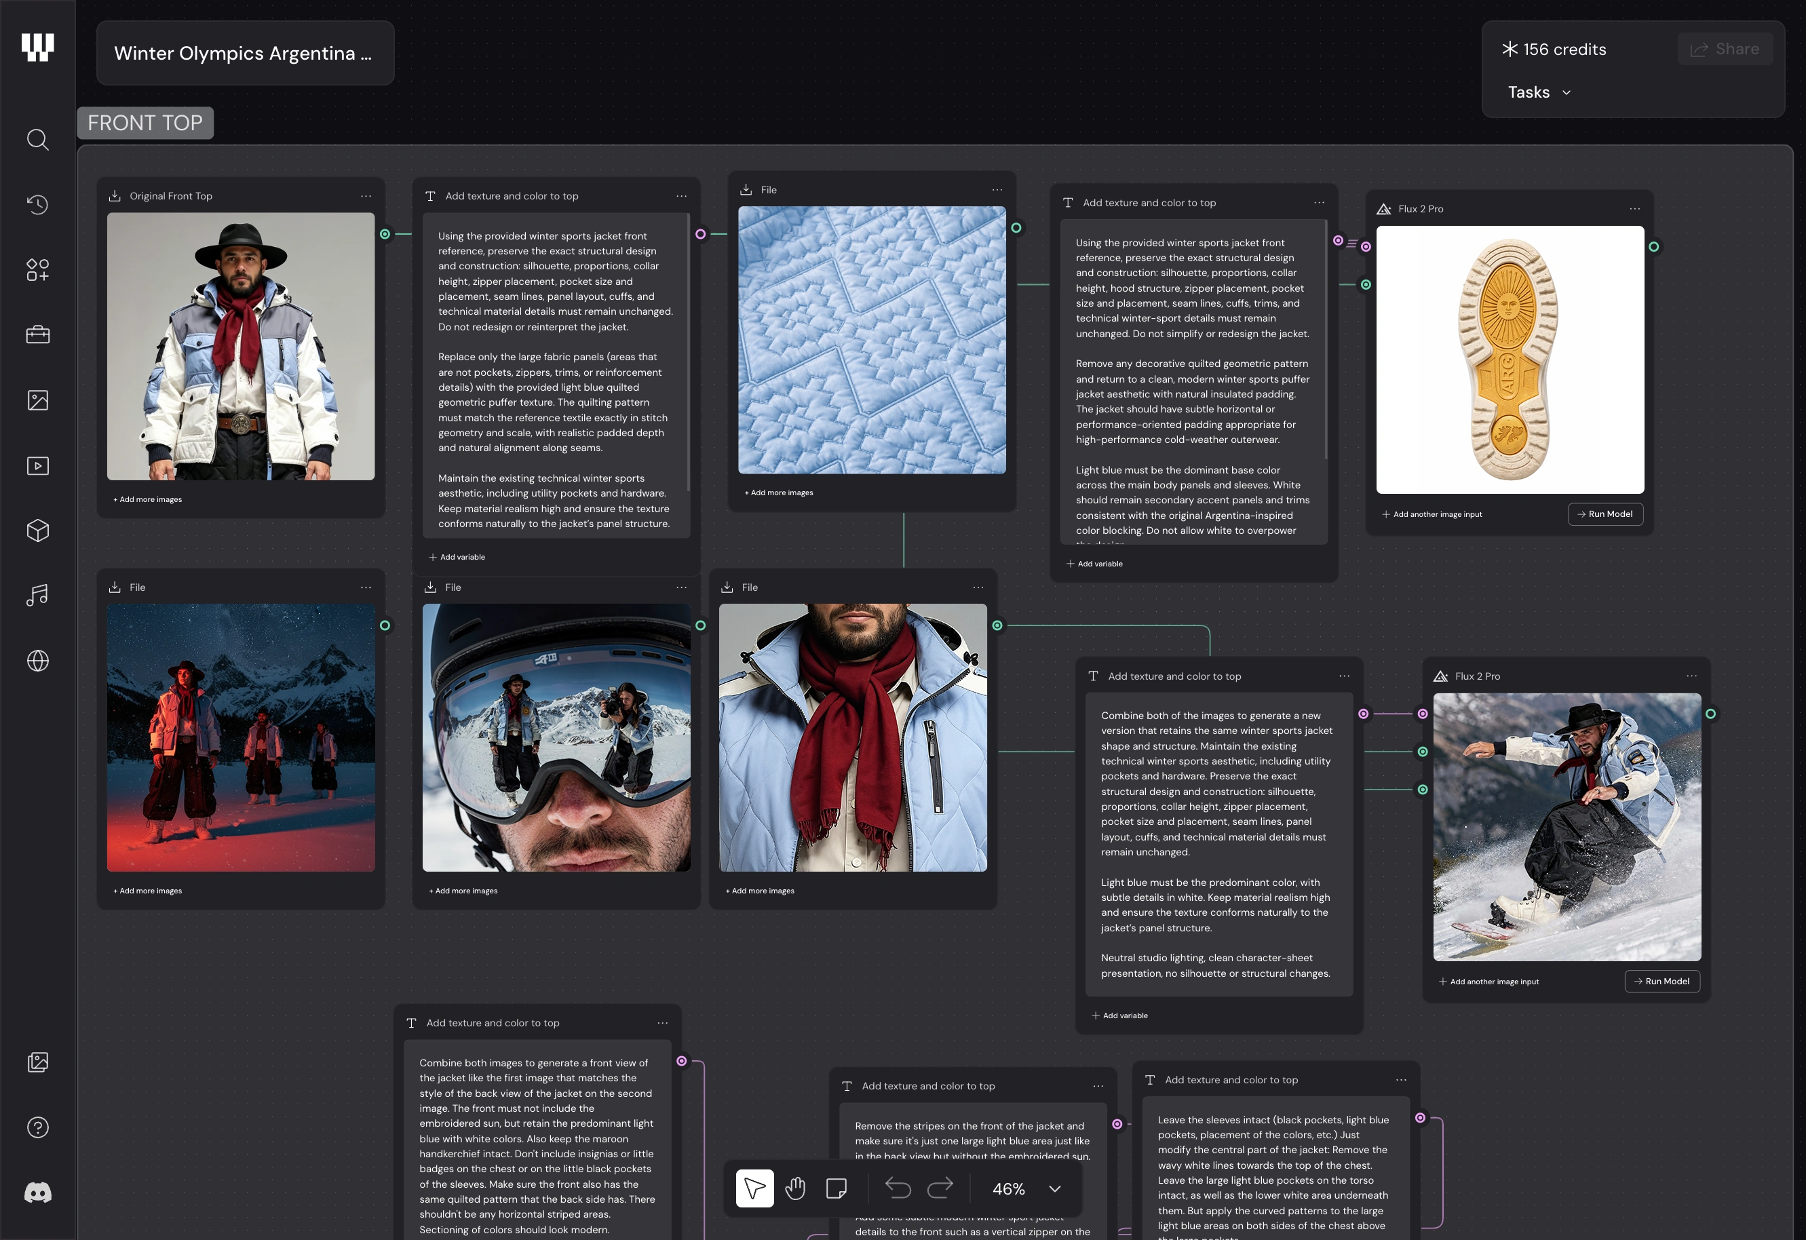Select the hand pan tool
Image resolution: width=1806 pixels, height=1240 pixels.
[x=795, y=1188]
